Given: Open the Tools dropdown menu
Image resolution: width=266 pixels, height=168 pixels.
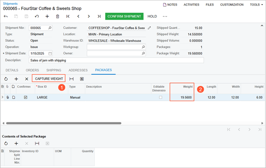Looking at the screenshot, I should [x=256, y=5].
